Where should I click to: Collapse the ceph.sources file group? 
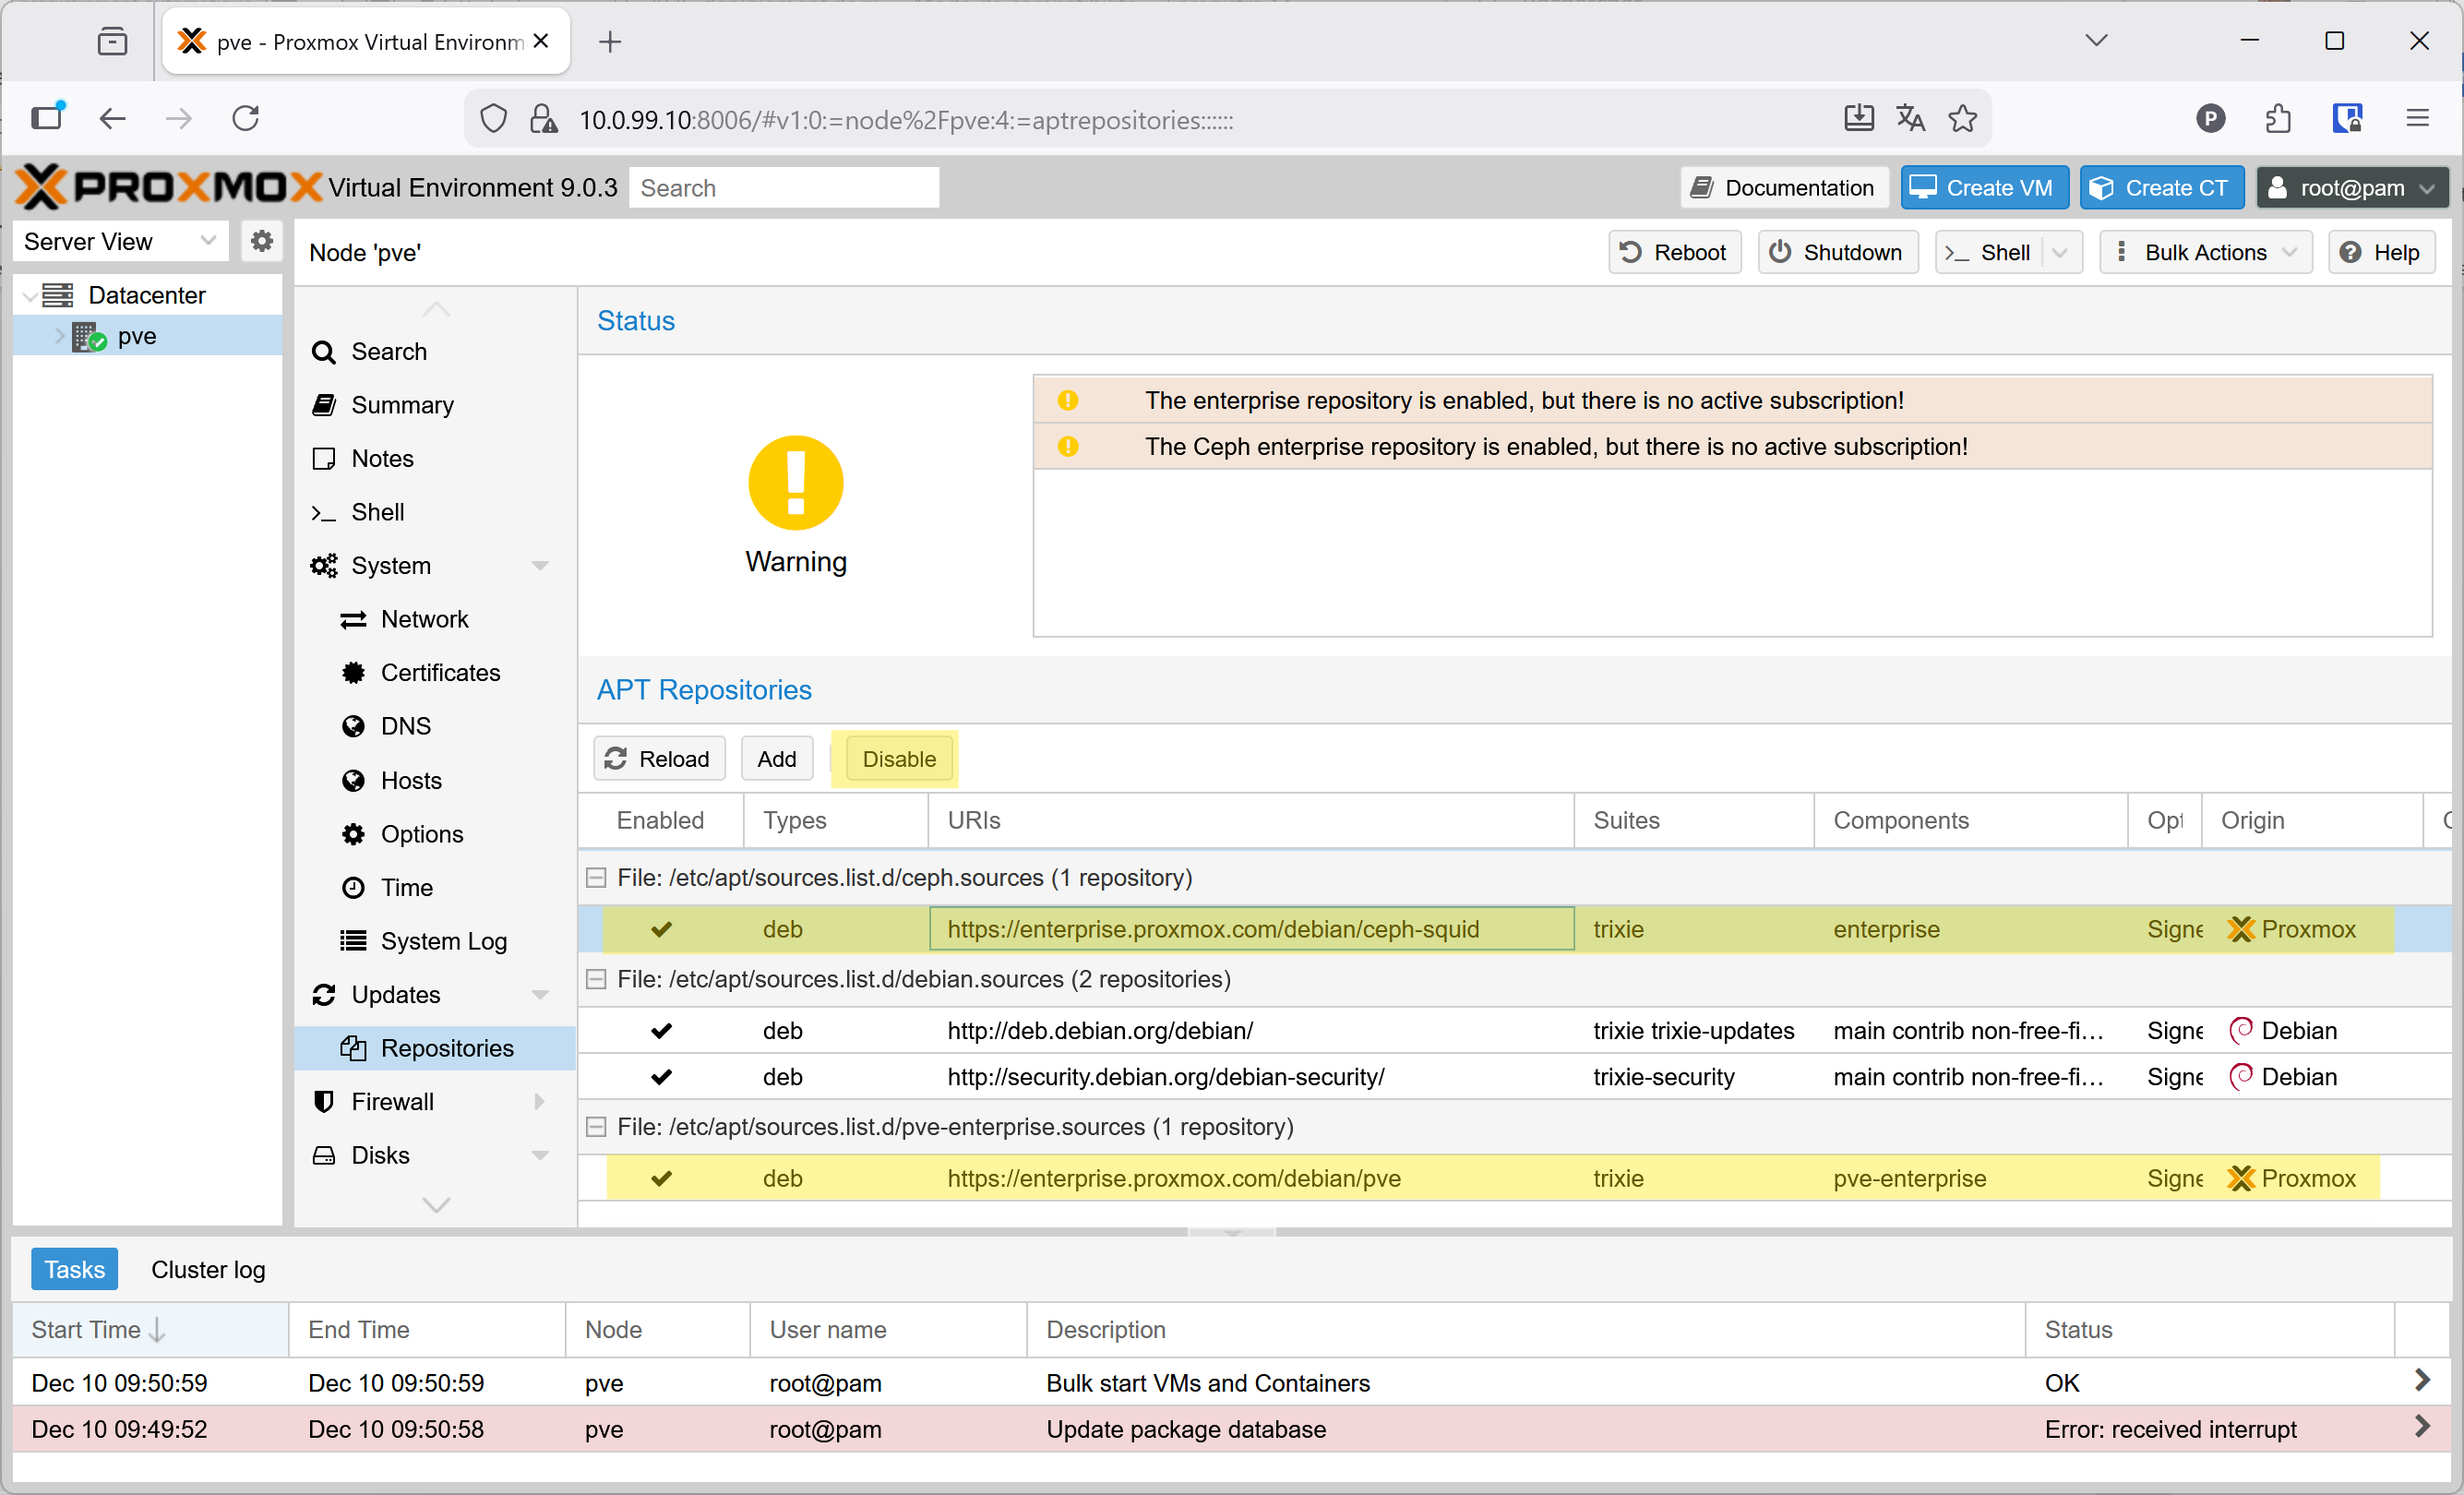tap(596, 878)
